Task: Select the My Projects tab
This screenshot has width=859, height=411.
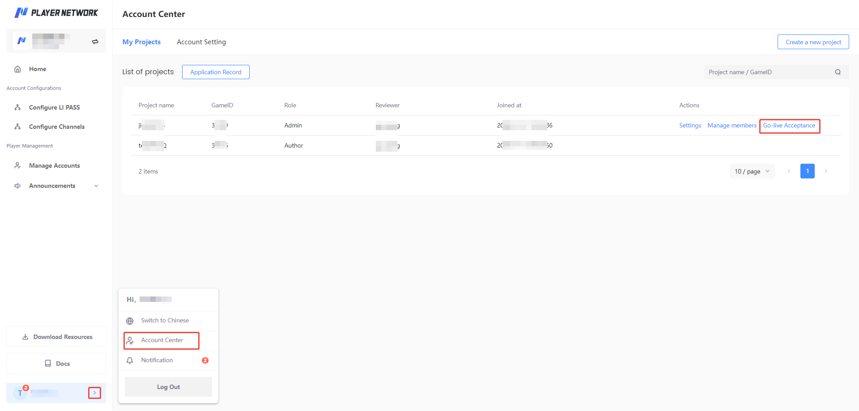Action: click(141, 42)
